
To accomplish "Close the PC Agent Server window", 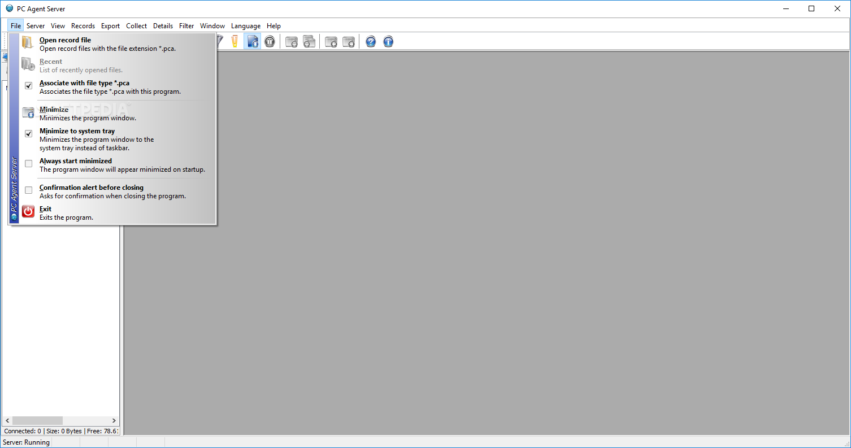I will coord(837,8).
